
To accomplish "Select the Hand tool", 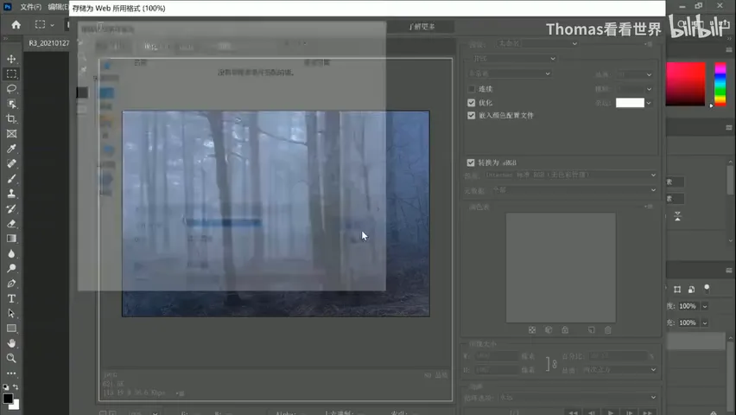I will click(11, 343).
